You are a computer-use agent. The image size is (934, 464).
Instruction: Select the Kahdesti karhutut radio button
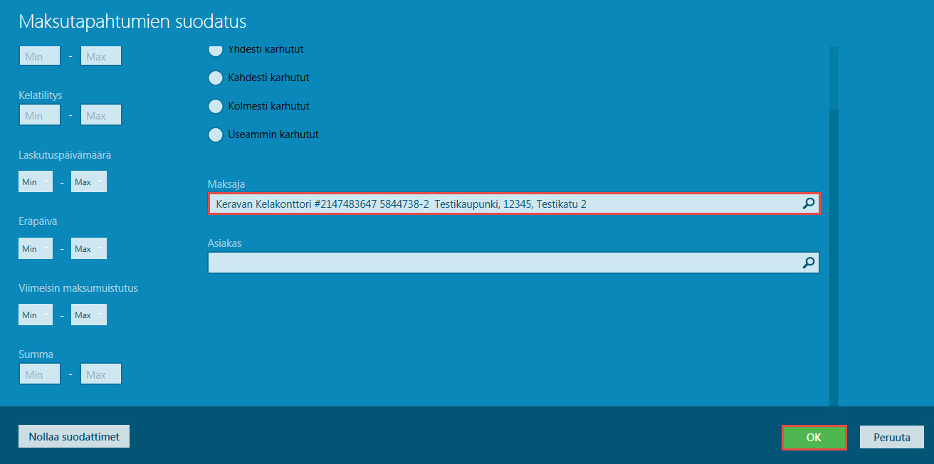215,78
